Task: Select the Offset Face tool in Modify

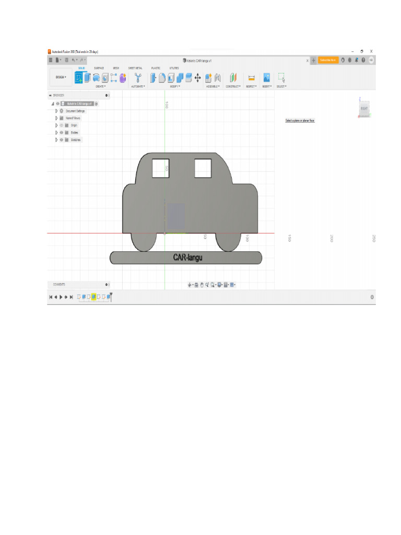Action: coord(188,78)
